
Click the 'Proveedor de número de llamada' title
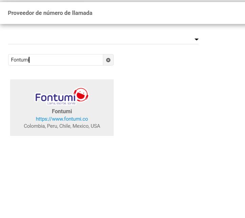[50, 13]
